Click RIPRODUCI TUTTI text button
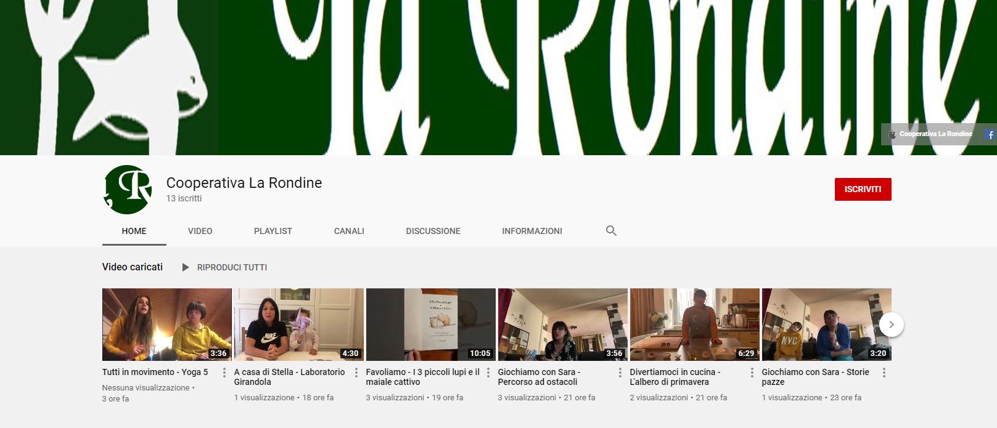The width and height of the screenshot is (997, 428). (232, 267)
